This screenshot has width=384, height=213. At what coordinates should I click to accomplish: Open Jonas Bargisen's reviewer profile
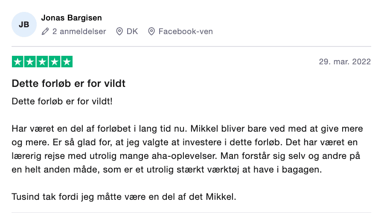point(71,18)
